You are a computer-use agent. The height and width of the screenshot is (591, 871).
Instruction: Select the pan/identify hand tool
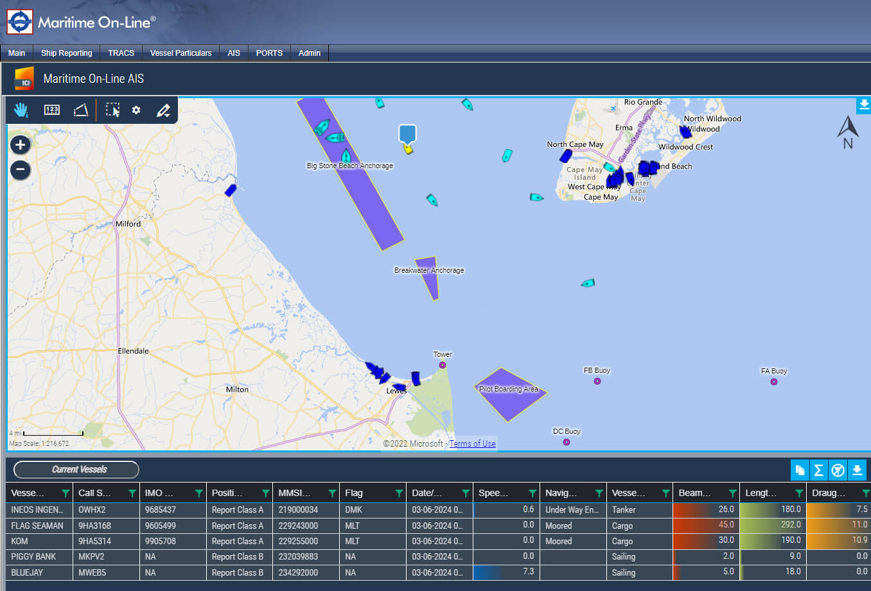21,110
